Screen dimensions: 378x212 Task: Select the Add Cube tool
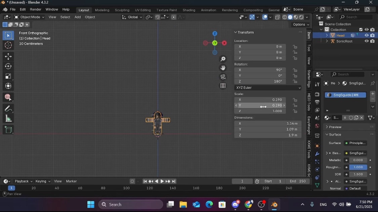click(8, 129)
